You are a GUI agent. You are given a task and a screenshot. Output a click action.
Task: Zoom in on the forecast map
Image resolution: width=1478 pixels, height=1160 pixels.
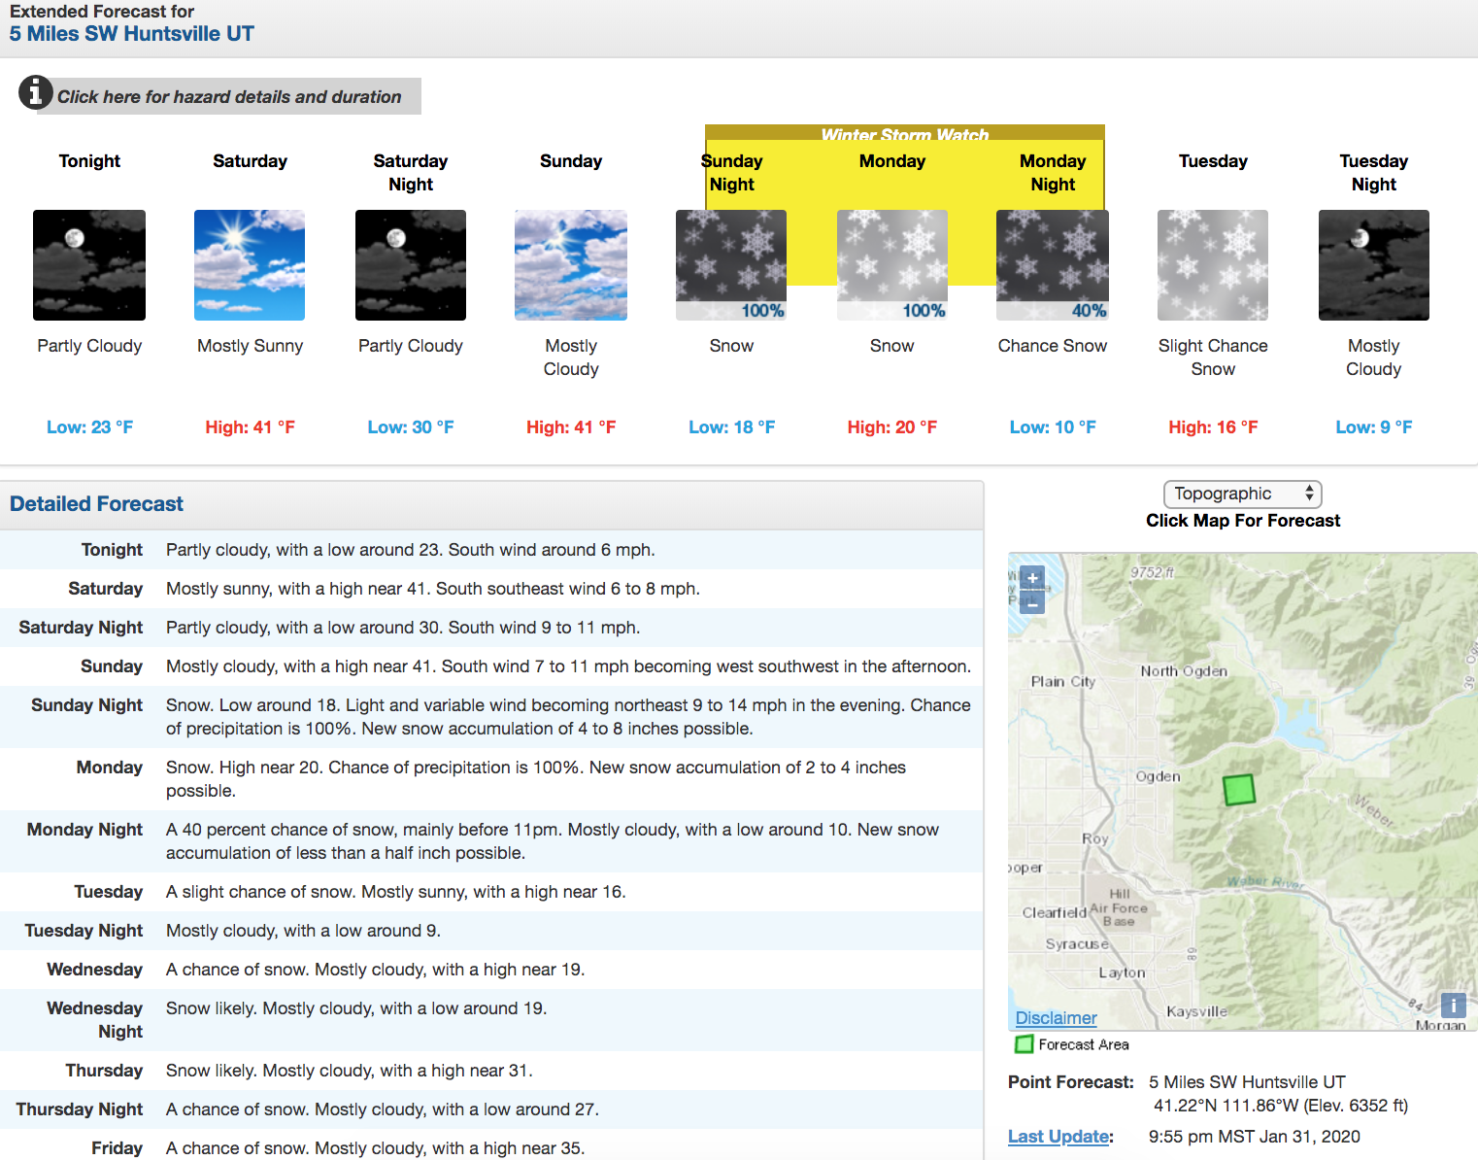pos(1032,577)
